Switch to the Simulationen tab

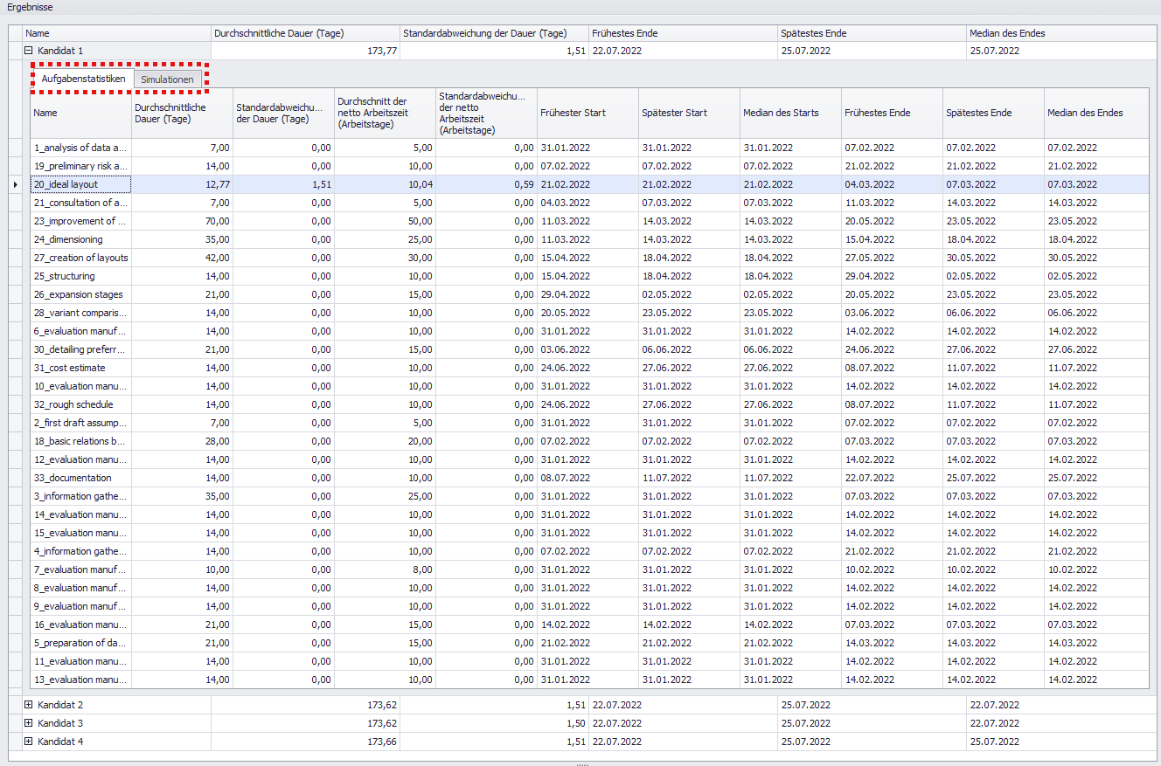(167, 79)
